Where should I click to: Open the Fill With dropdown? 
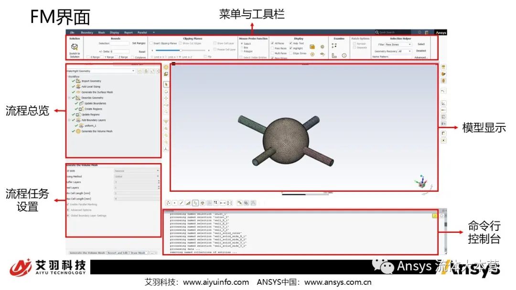pyautogui.click(x=137, y=171)
